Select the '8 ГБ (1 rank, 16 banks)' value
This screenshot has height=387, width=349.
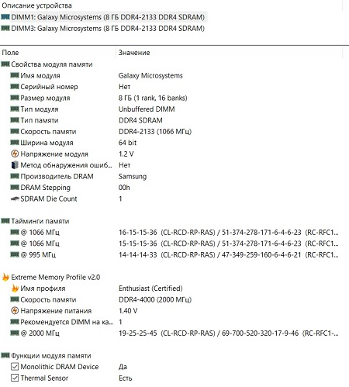(x=153, y=98)
